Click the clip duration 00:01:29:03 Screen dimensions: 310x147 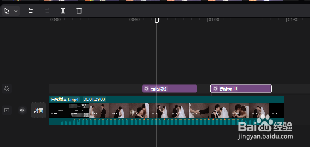pos(94,99)
